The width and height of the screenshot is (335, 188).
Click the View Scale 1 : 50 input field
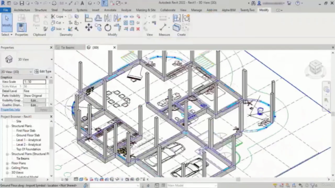35,81
